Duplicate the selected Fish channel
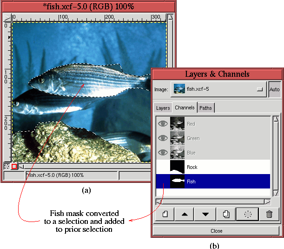The image size is (284, 249). (226, 214)
